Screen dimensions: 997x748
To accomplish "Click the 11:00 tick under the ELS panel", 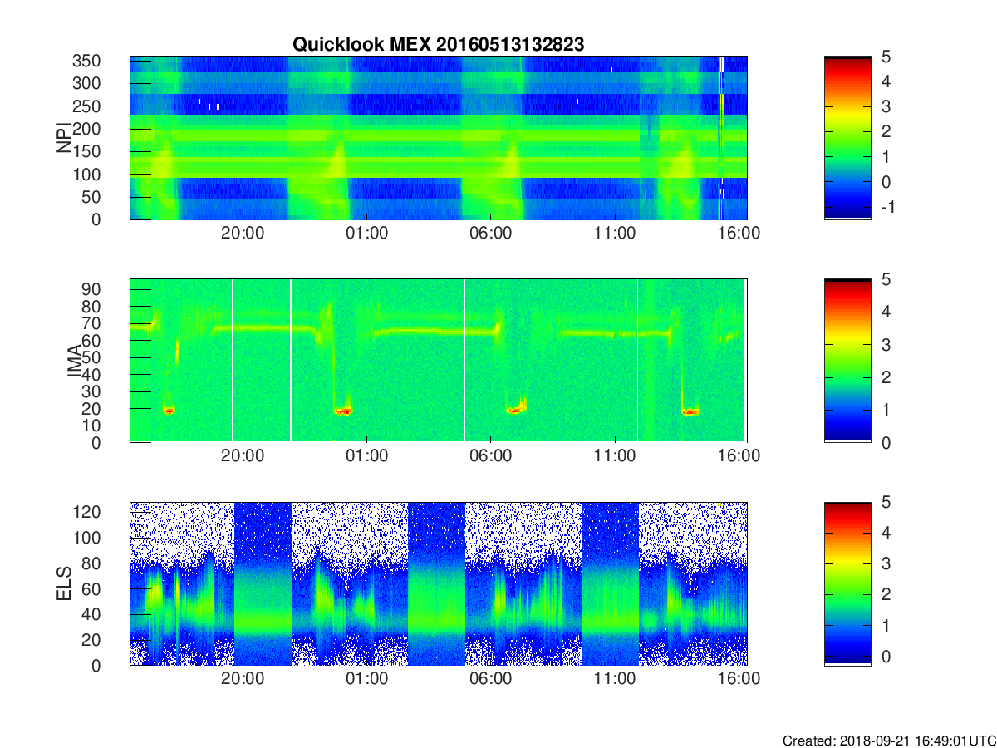I will click(614, 679).
